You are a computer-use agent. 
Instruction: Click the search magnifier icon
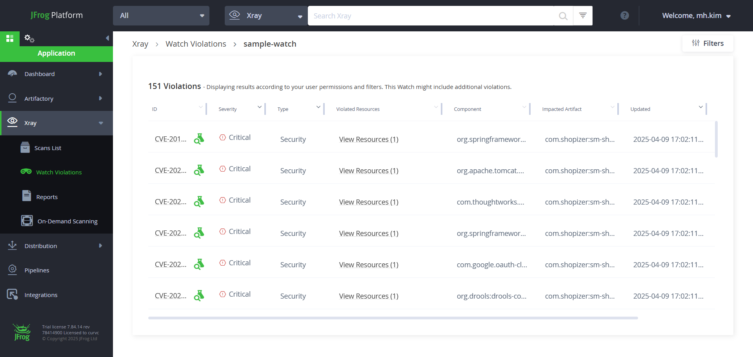coord(563,16)
